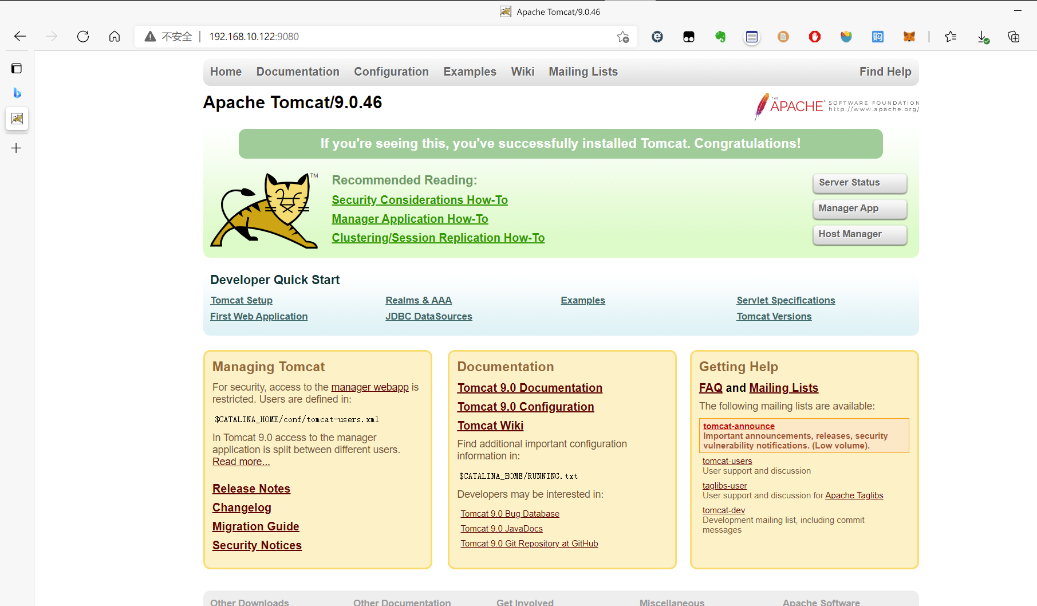The width and height of the screenshot is (1037, 606).
Task: Add this page to favorites star icon
Action: click(x=623, y=37)
